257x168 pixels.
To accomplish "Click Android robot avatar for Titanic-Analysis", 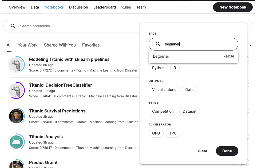I will click(x=16, y=142).
